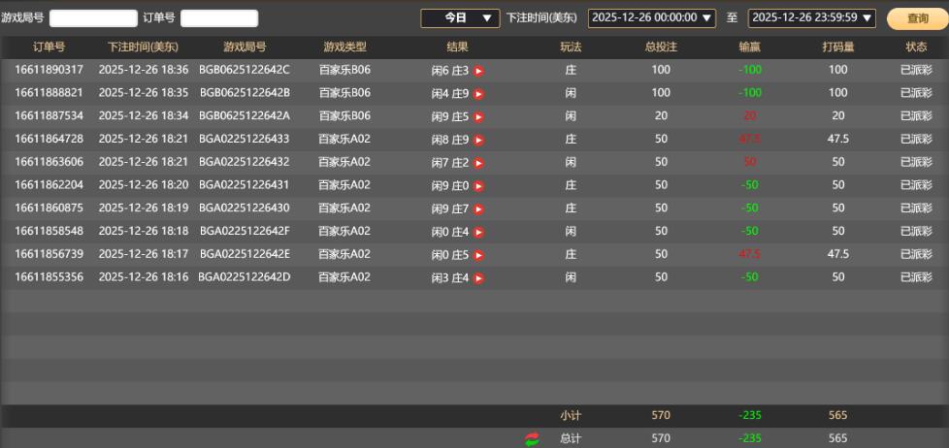Click the 输赢 column header
This screenshot has width=949, height=448.
point(749,47)
